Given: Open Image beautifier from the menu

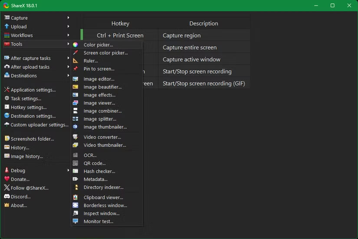Looking at the screenshot, I should tap(102, 87).
